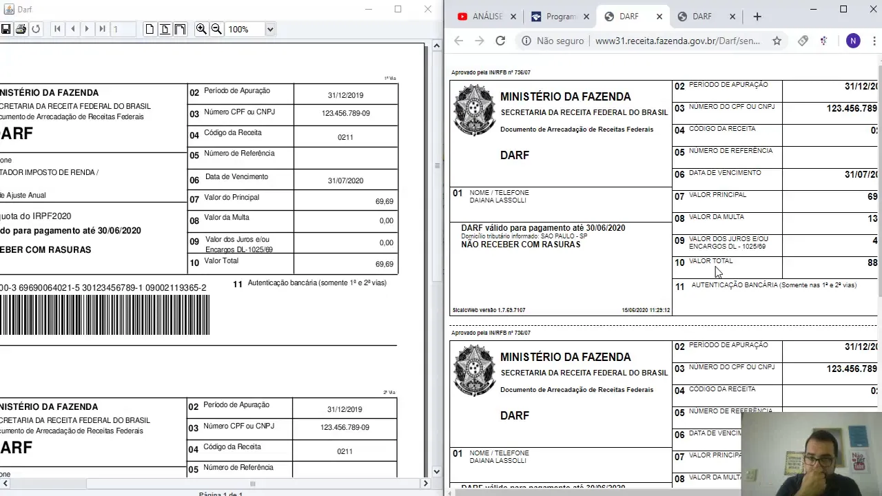This screenshot has height=496, width=882.
Task: Click DAIANA LASSOLLI name in top browser DARF
Action: coord(498,200)
